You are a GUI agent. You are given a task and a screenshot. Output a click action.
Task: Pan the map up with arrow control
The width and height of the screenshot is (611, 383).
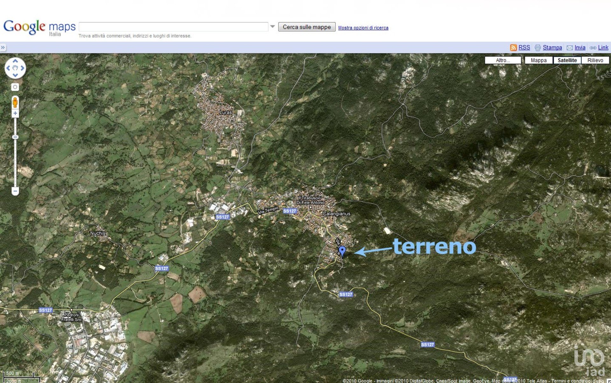pyautogui.click(x=15, y=61)
